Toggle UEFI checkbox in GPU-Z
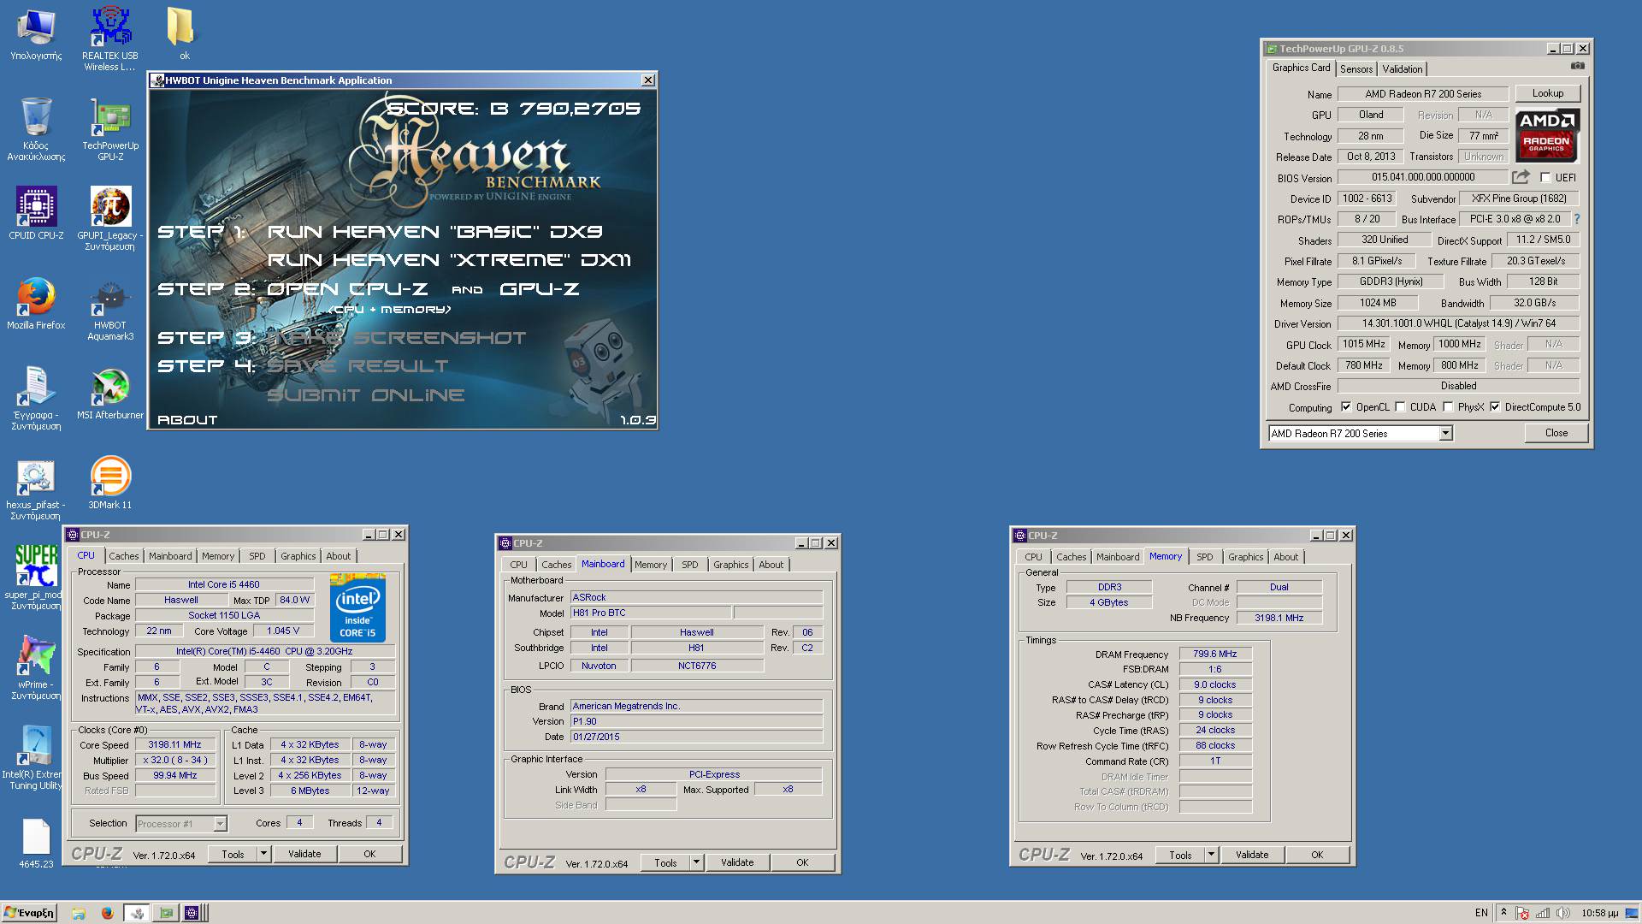Viewport: 1642px width, 924px height. (1545, 178)
